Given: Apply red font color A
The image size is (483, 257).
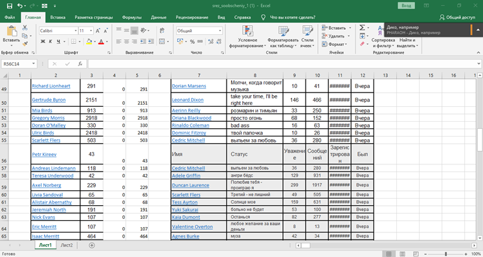Looking at the screenshot, I should (101, 41).
